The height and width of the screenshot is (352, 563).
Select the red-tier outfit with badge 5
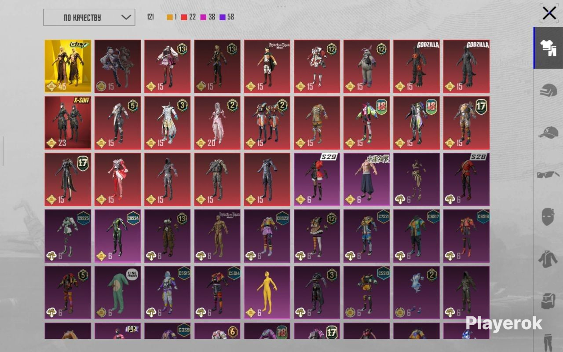pos(118,123)
